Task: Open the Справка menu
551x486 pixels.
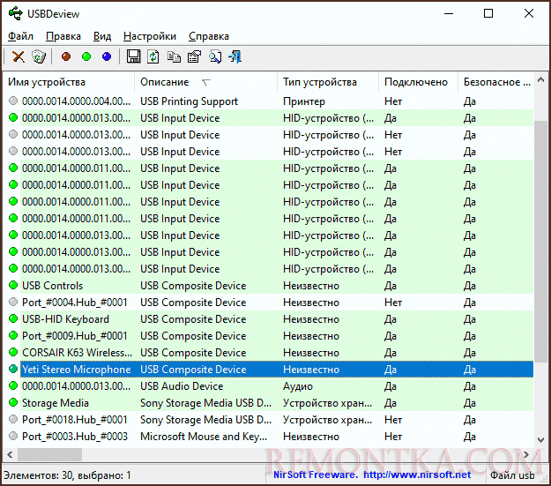Action: click(208, 36)
